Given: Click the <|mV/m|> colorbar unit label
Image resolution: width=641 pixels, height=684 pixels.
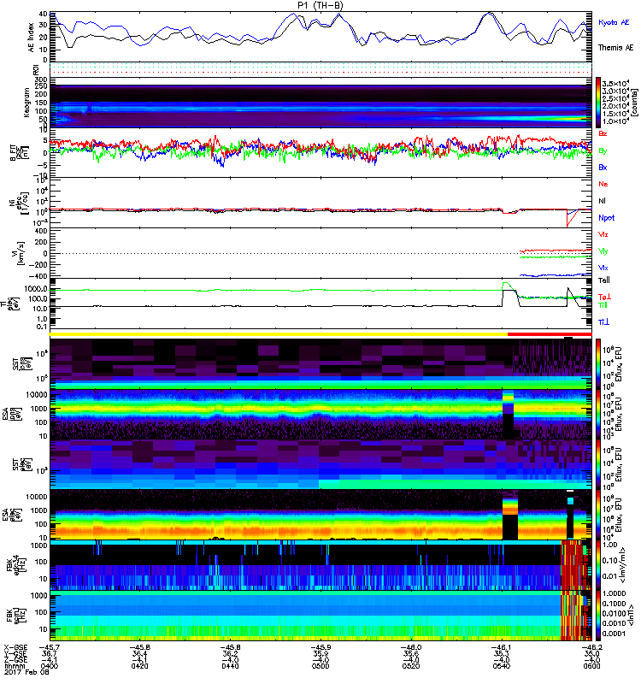Looking at the screenshot, I should pyautogui.click(x=623, y=565).
